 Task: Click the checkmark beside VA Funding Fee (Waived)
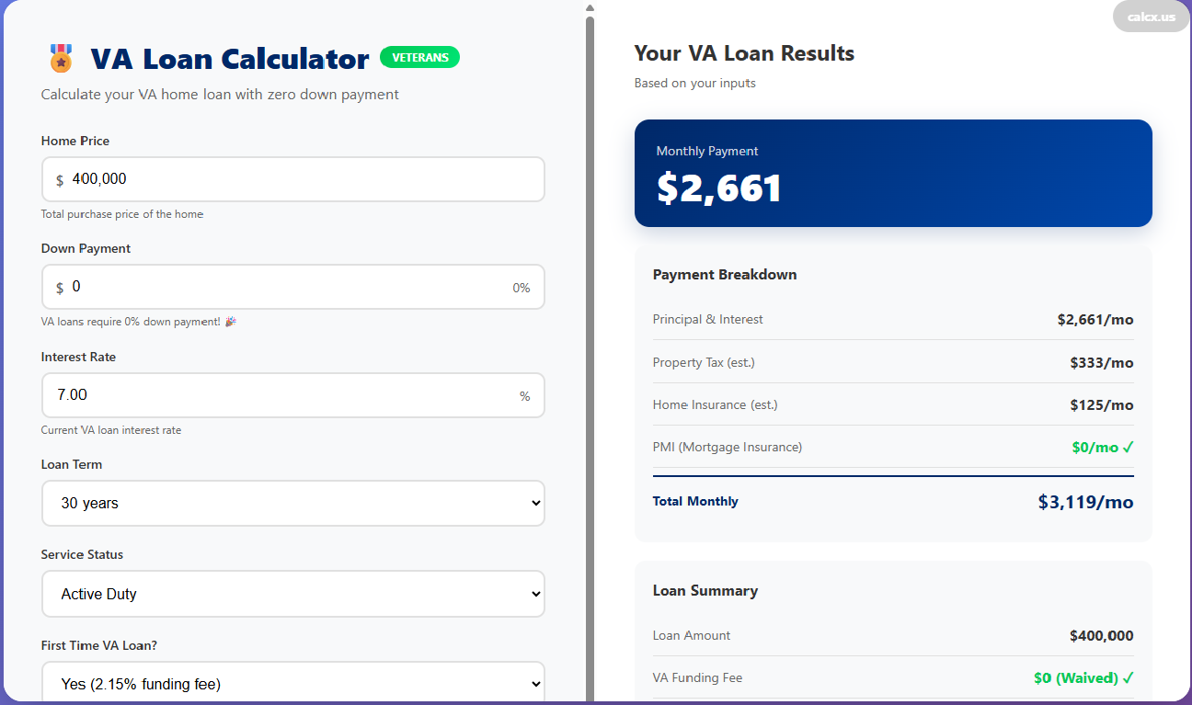coord(1129,677)
